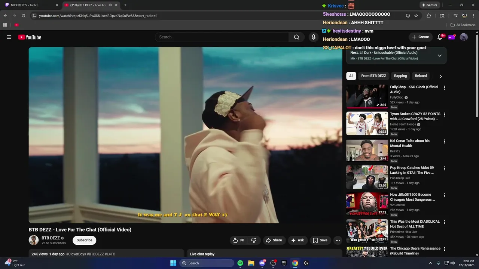Viewport: 479px width, 269px height.
Task: Open the BTB DEZZ channel name link
Action: [x=51, y=238]
